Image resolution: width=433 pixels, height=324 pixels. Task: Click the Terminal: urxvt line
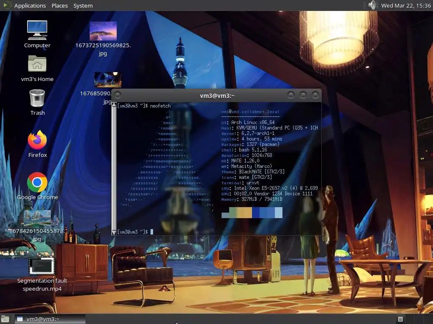[x=240, y=183]
